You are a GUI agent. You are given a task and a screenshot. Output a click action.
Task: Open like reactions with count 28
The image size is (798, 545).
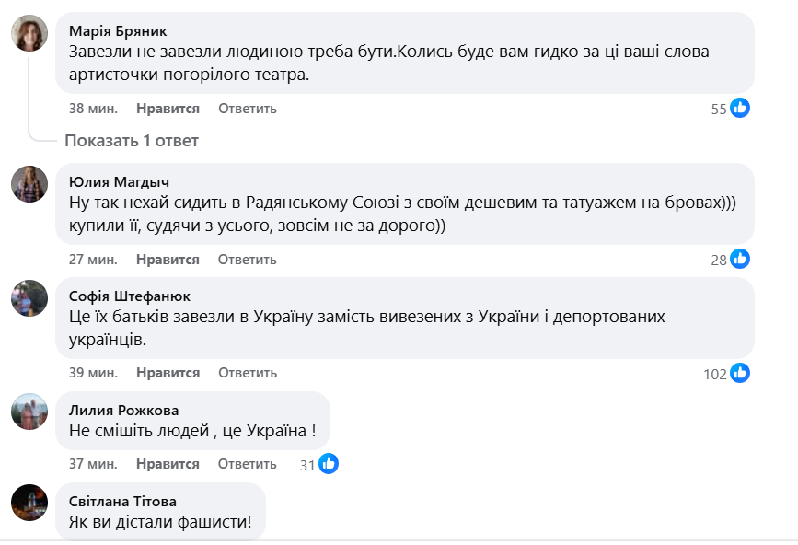click(x=740, y=260)
